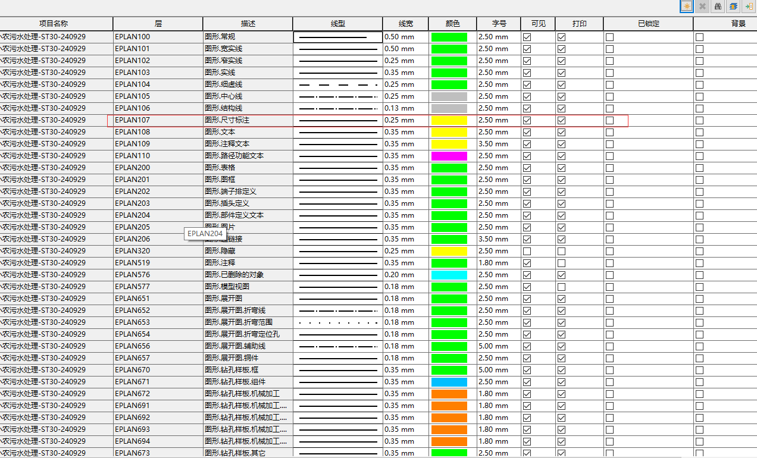This screenshot has height=458, width=757.
Task: Open 0.13 mm line width of EPLAN106
Action: coord(405,108)
